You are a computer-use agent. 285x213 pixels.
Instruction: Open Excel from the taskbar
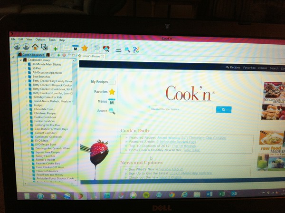tap(222, 194)
